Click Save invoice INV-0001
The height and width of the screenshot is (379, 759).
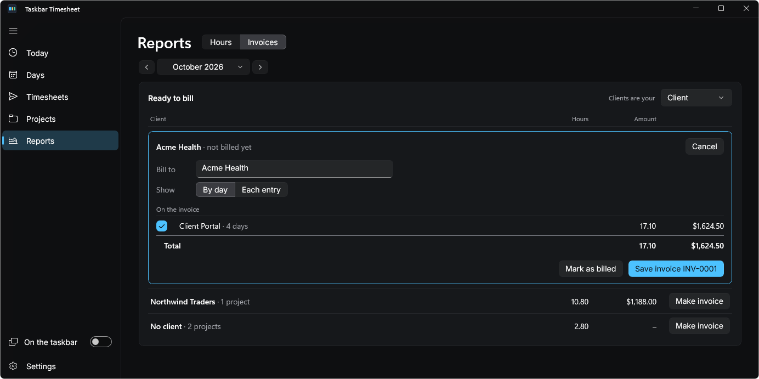pyautogui.click(x=676, y=269)
